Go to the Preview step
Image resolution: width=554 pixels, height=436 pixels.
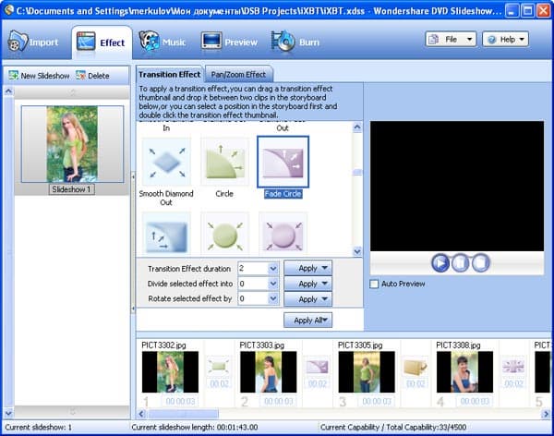229,42
